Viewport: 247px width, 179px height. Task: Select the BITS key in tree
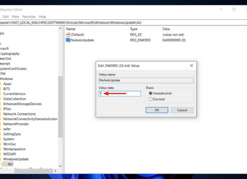point(7,89)
